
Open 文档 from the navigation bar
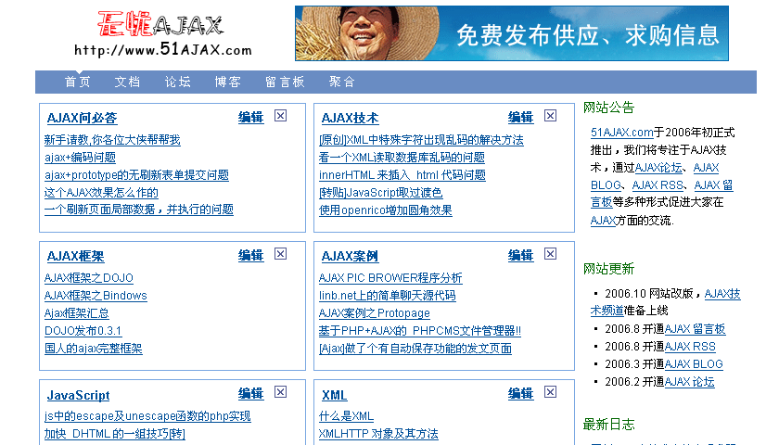(128, 83)
